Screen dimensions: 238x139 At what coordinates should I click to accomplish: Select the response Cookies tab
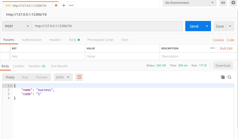(19, 66)
